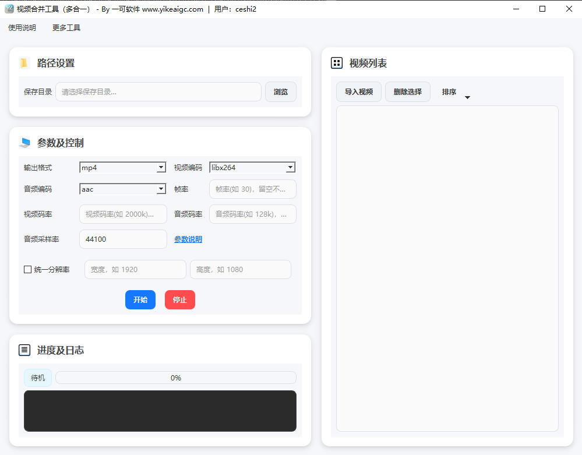Select the 删除选择 button to delete selection
The width and height of the screenshot is (582, 455).
pyautogui.click(x=407, y=91)
